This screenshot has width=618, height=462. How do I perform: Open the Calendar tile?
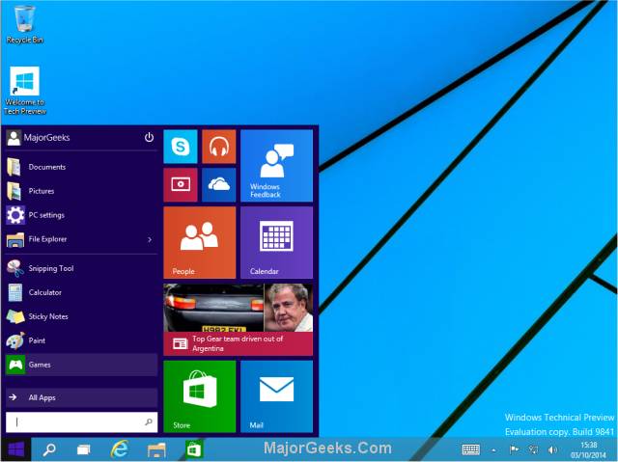277,242
